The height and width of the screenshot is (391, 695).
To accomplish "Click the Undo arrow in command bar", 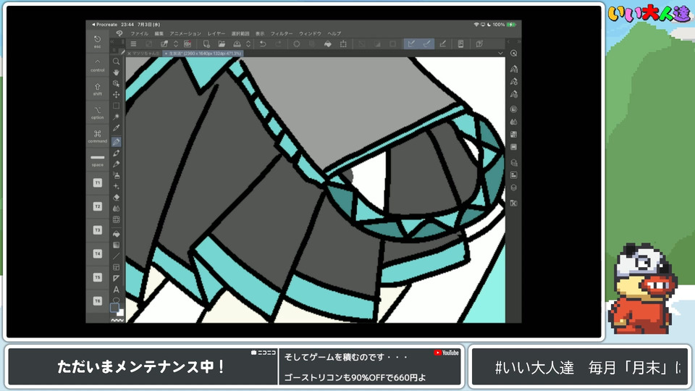I will point(263,44).
